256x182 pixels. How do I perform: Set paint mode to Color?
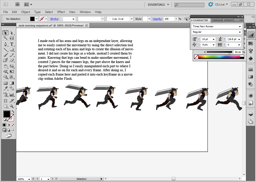click(x=4, y=125)
